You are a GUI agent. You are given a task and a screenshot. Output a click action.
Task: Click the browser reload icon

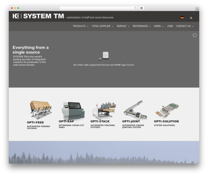(135, 8)
